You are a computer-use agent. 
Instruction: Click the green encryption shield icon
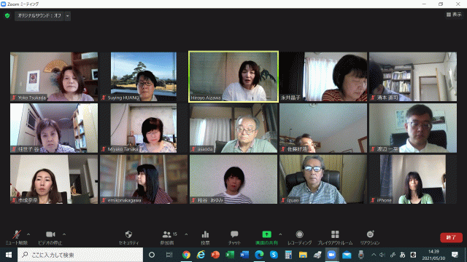(x=7, y=15)
